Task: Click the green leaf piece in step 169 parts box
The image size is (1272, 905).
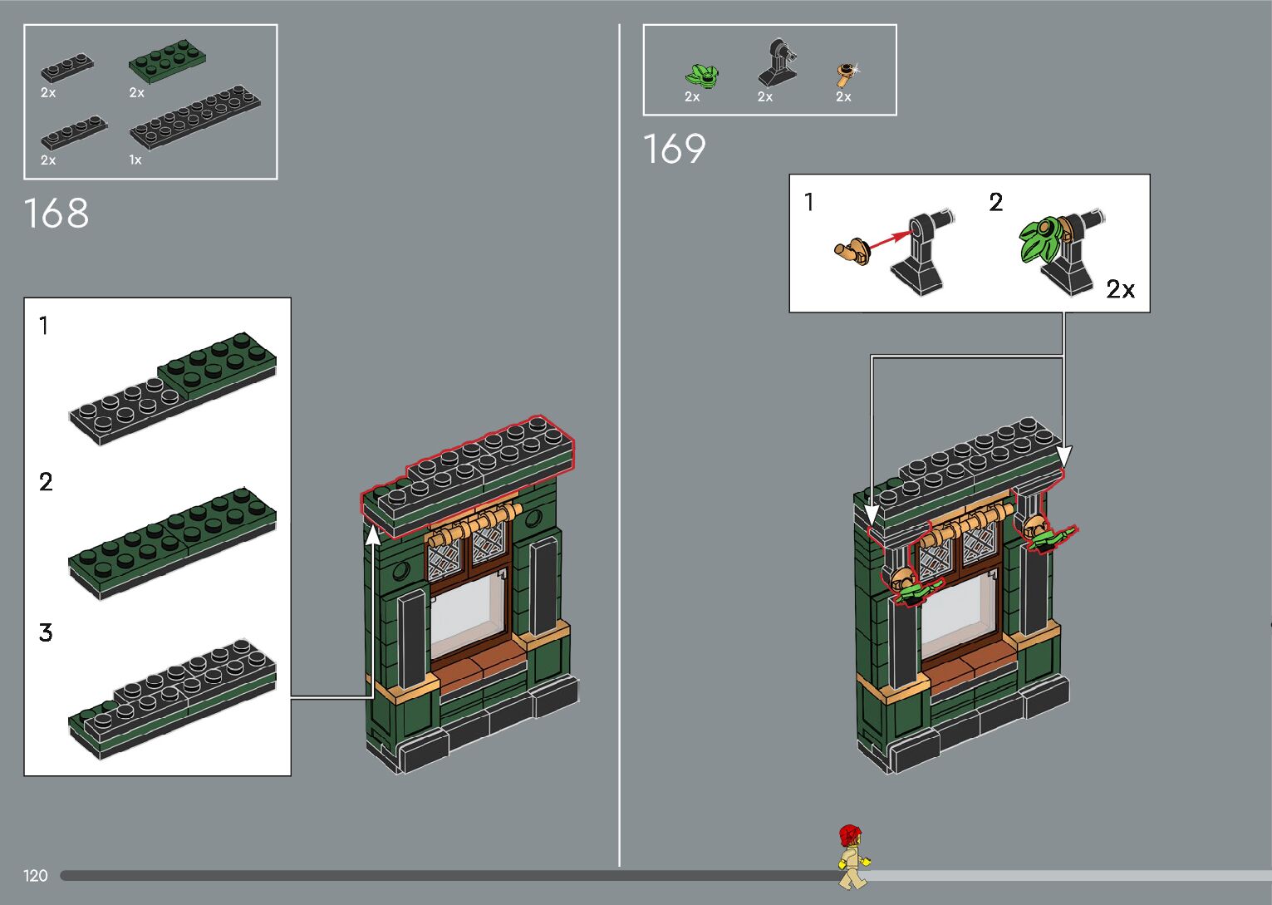Action: pyautogui.click(x=702, y=76)
